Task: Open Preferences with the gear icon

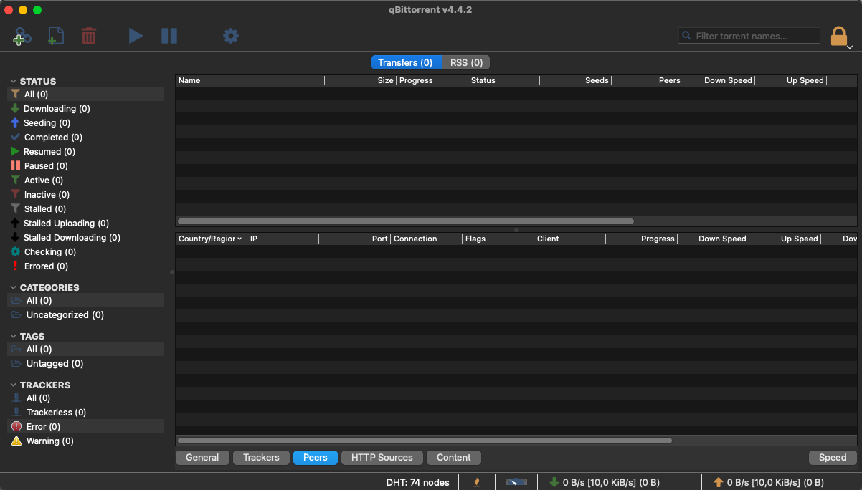Action: [230, 36]
